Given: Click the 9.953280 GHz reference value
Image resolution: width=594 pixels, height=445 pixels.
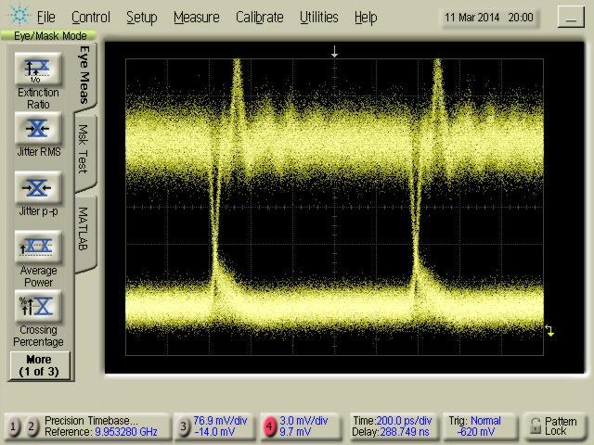Looking at the screenshot, I should coord(126,432).
